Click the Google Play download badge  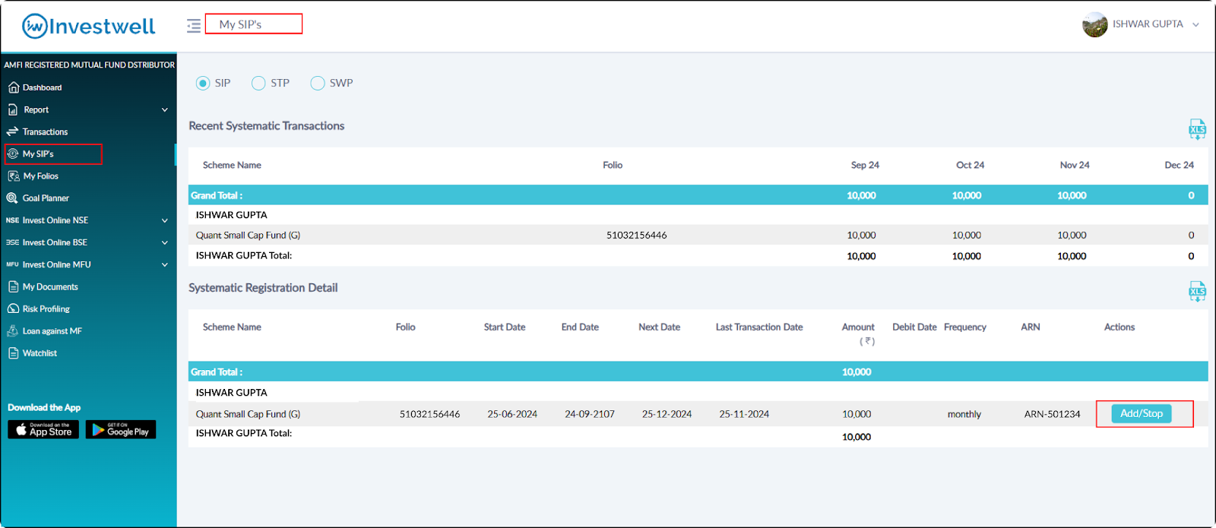point(121,429)
